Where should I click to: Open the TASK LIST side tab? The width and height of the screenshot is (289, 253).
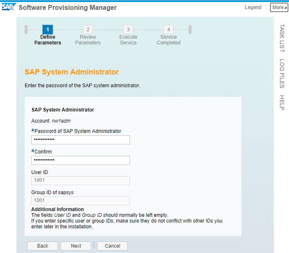[282, 38]
